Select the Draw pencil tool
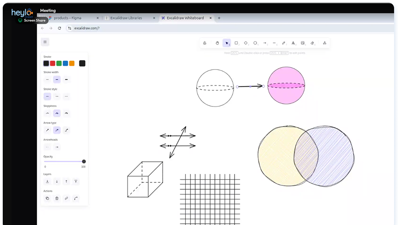The image size is (398, 225). (x=284, y=43)
